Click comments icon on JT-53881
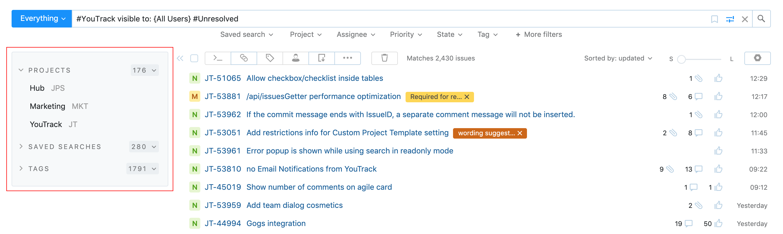The height and width of the screenshot is (234, 783). pos(699,97)
